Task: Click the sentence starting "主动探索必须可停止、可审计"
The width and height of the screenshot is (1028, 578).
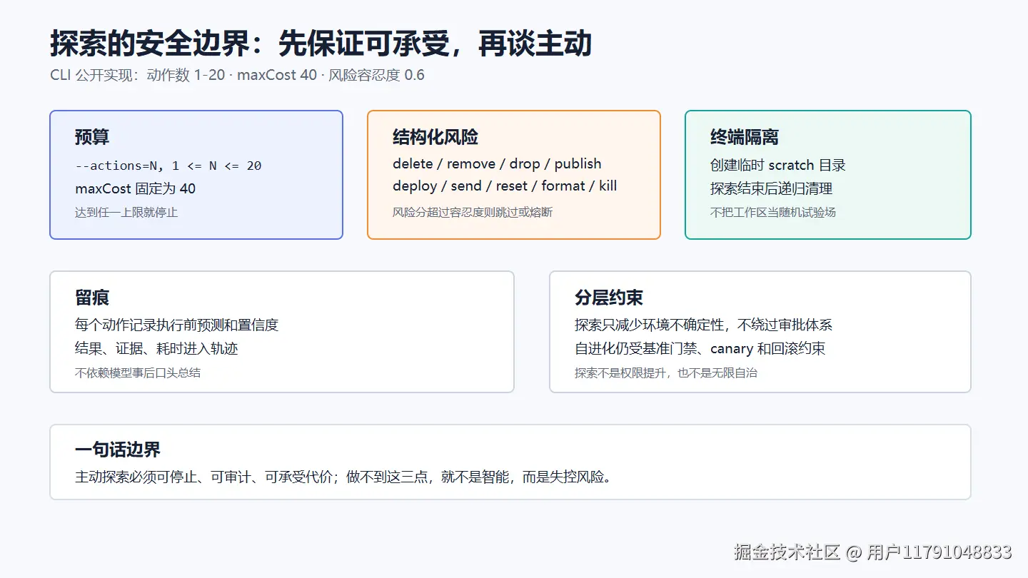Action: (344, 477)
